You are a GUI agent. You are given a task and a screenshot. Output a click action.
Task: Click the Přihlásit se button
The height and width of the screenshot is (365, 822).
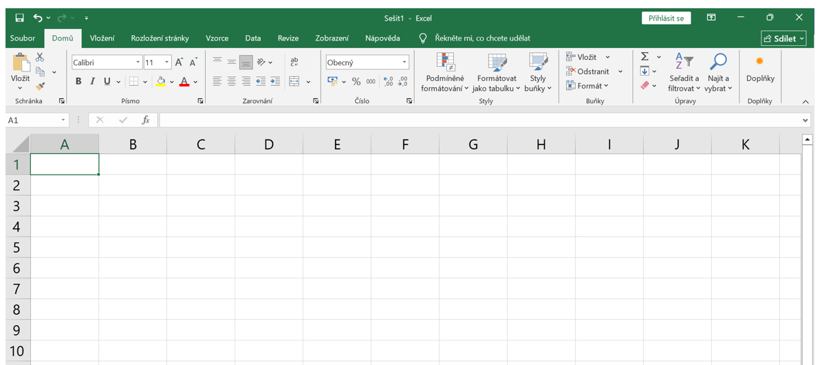point(665,19)
